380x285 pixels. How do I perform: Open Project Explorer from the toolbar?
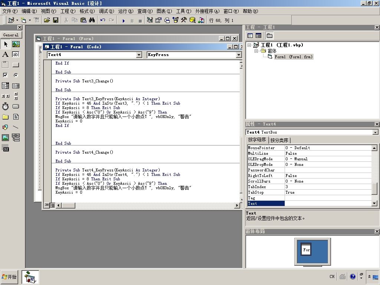[150, 20]
